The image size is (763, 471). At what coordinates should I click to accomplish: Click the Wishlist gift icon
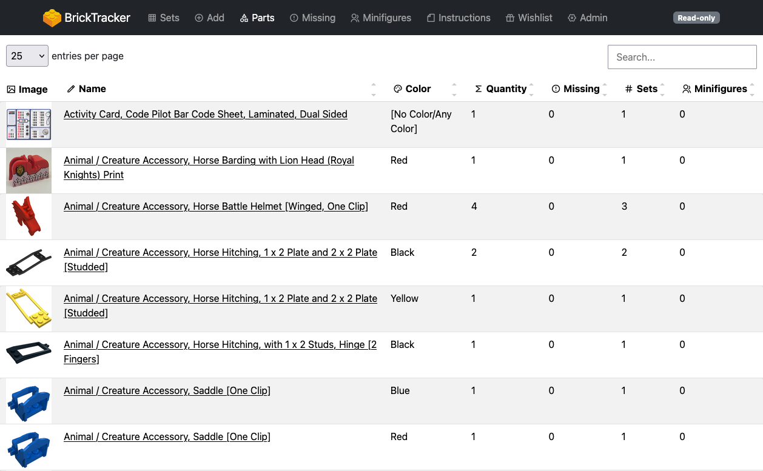(x=510, y=18)
